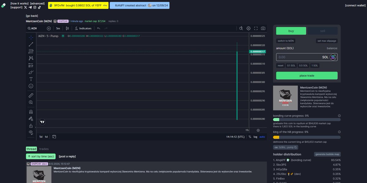Toggle lock all drawing tools
Viewport: 367px width, 183px height.
click(x=31, y=126)
